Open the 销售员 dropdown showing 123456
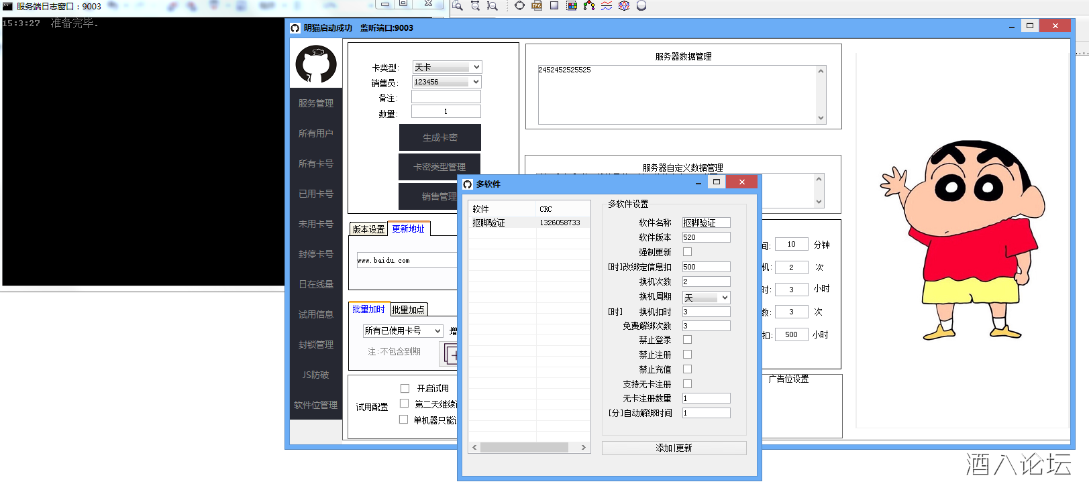The height and width of the screenshot is (494, 1089). (x=447, y=82)
